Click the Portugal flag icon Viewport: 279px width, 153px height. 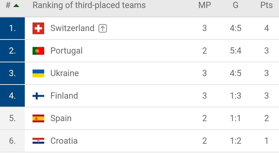[38, 51]
